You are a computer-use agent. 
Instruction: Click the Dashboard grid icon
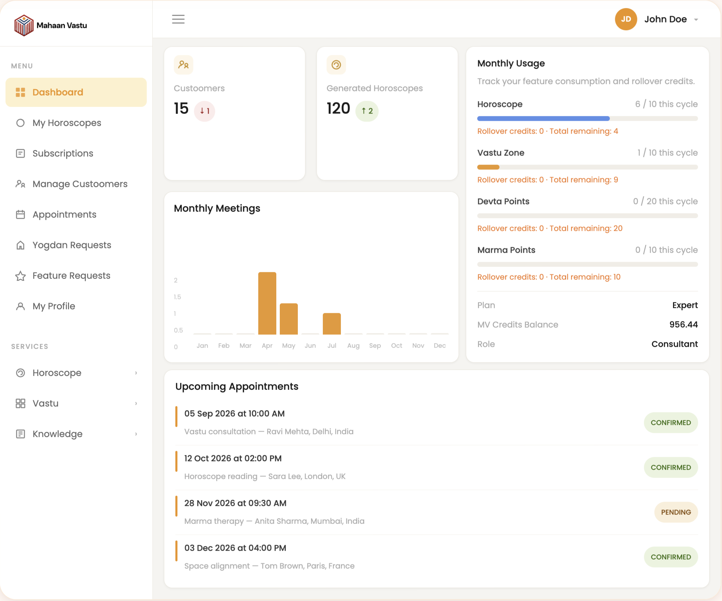pyautogui.click(x=20, y=92)
